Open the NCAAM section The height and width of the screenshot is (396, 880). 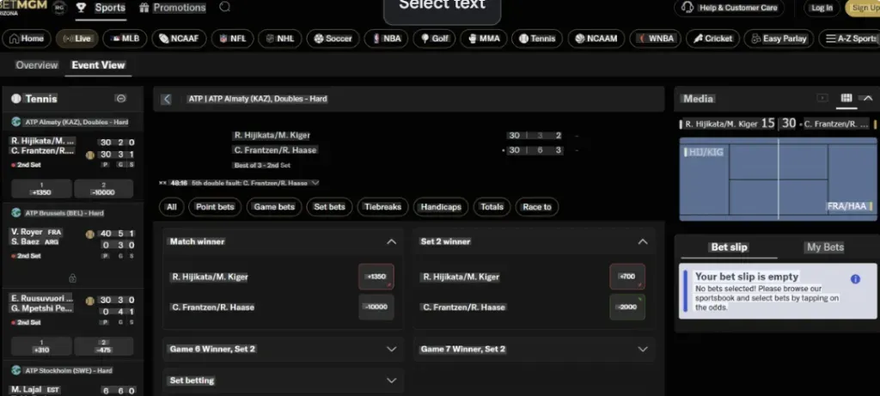point(596,39)
